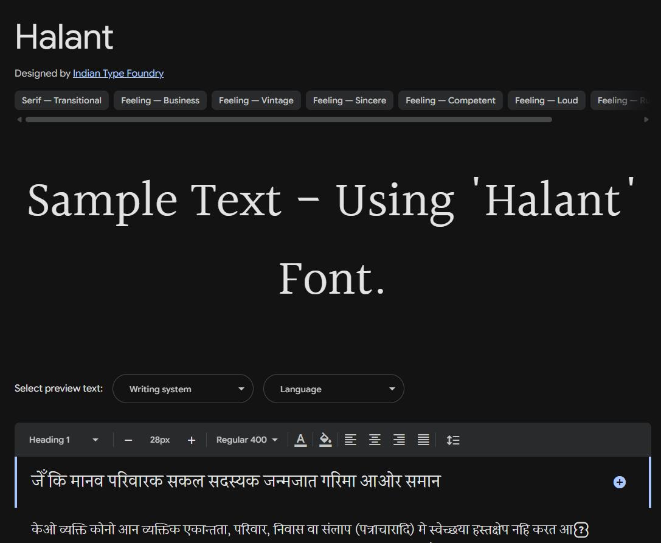This screenshot has width=661, height=543.
Task: Align preview text left
Action: 350,440
